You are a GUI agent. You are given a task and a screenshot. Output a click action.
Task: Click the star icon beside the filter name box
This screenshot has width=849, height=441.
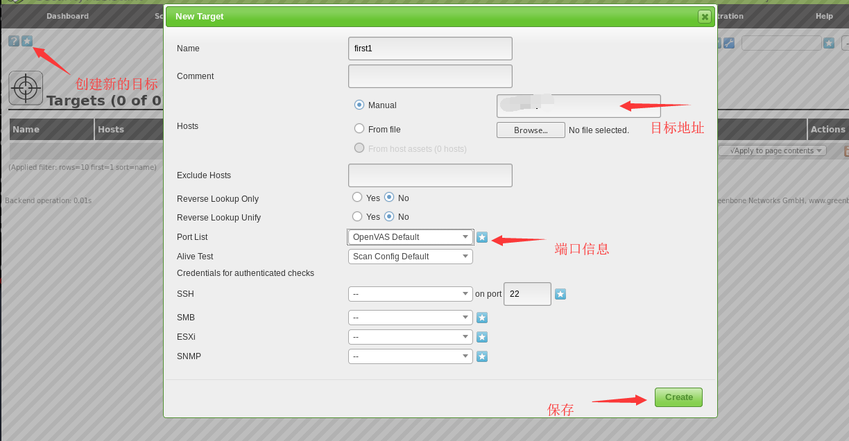click(x=829, y=43)
